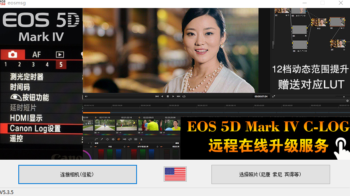Click the V5.3.5 version text
Image resolution: width=350 pixels, height=196 pixels.
tap(7, 192)
